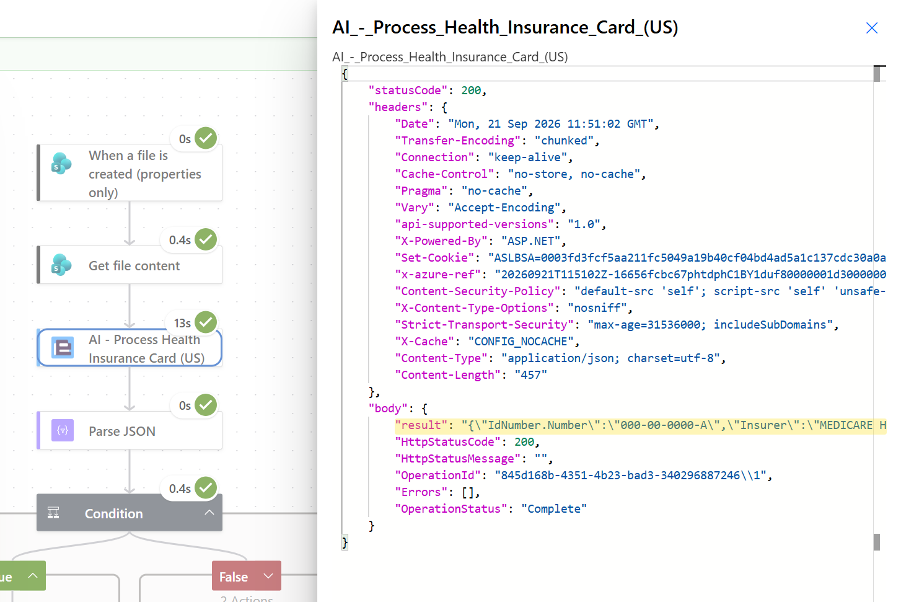
Task: Click success checkmark on Parse JSON step
Action: 206,405
